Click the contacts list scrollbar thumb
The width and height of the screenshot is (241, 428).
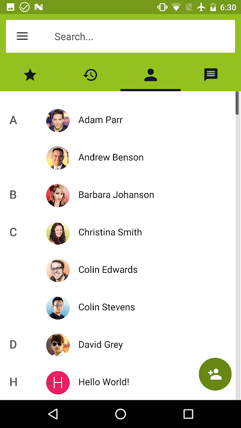pos(237,103)
